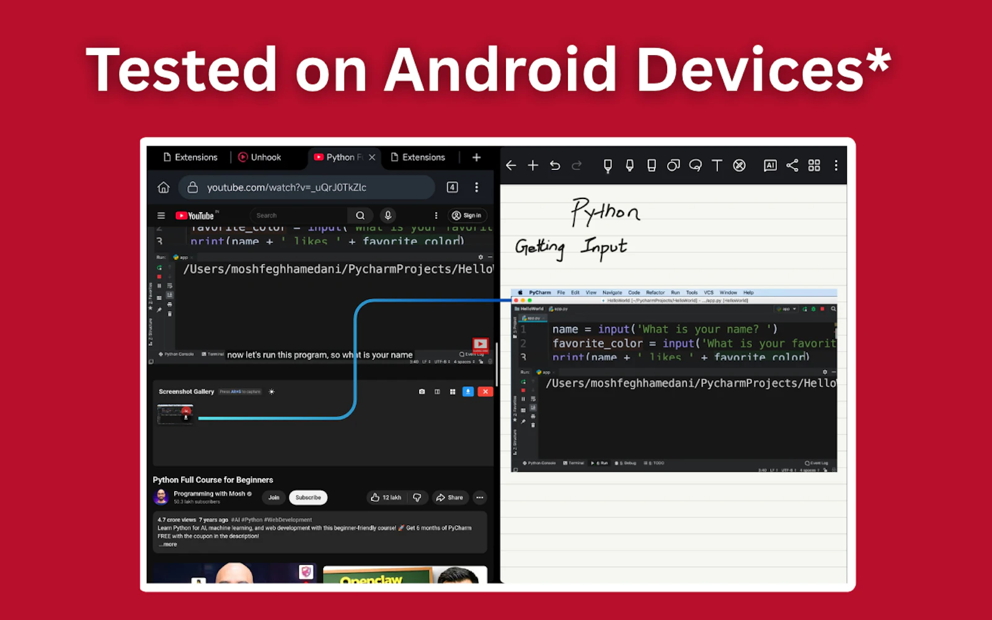This screenshot has width=992, height=620.
Task: Switch gallery to split layout view
Action: click(437, 392)
